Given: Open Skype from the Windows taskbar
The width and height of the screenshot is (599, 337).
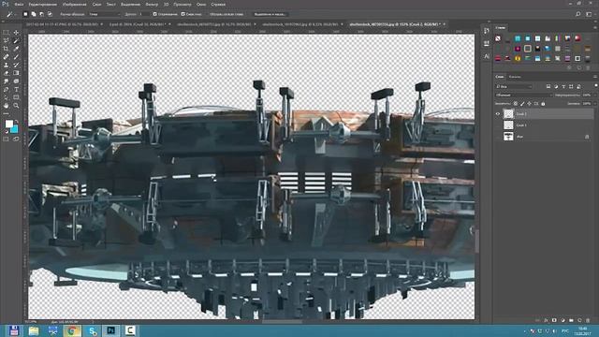Looking at the screenshot, I should coord(92,330).
